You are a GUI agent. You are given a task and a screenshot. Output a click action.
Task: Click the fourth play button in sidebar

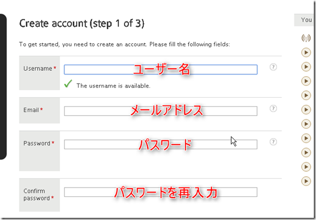coord(306,96)
